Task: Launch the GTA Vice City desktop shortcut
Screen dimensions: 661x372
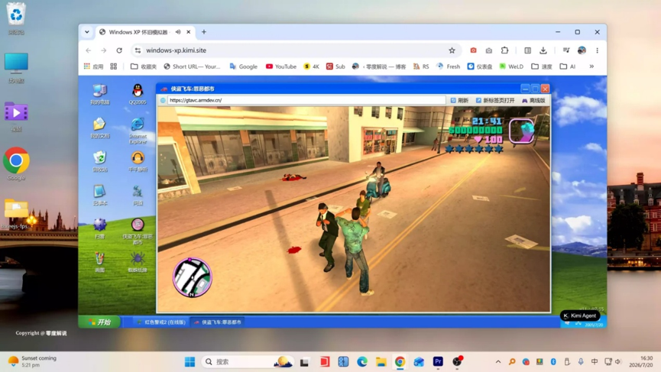Action: pos(138,231)
